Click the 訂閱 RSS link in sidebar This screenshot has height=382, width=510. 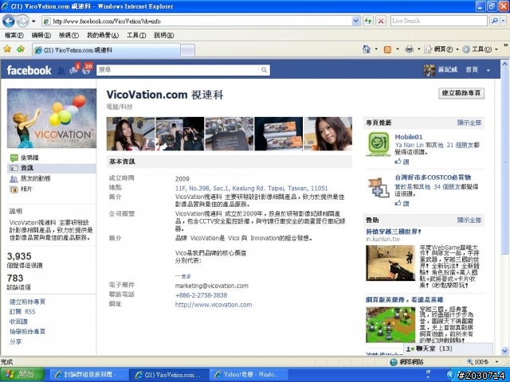point(22,311)
